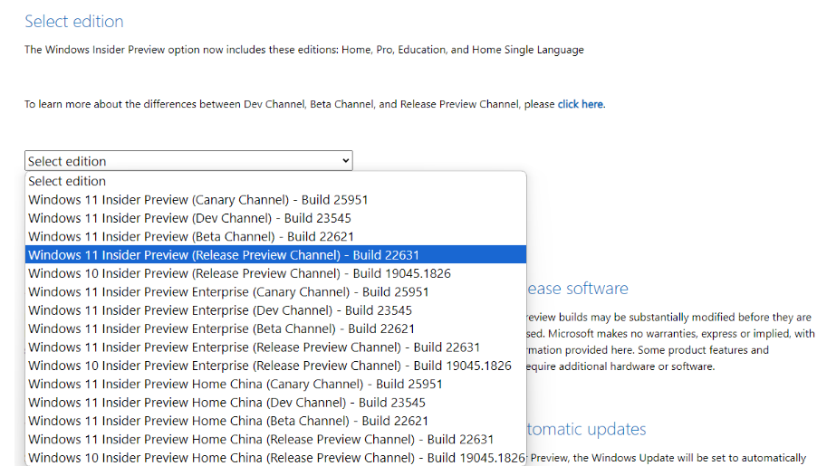Click the partially hidden 'ease software' heading
The image size is (817, 466).
577,288
